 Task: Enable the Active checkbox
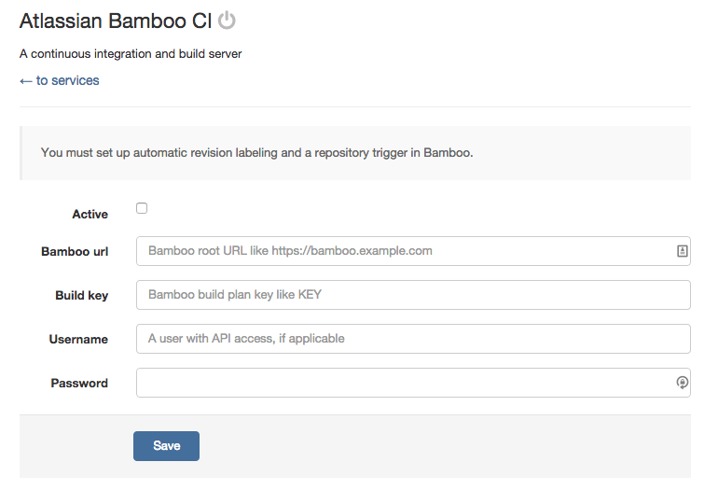(x=142, y=208)
